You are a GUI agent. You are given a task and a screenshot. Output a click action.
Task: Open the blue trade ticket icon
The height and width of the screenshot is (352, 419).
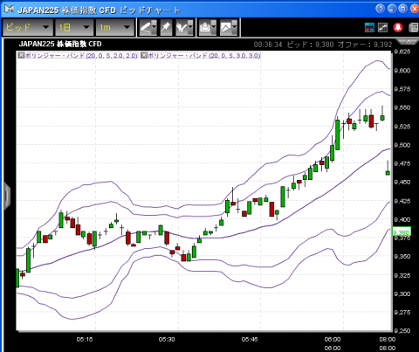pos(369,27)
